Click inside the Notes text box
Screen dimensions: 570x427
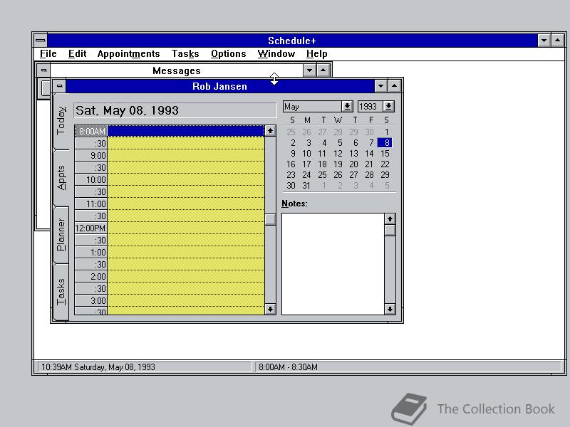(333, 264)
